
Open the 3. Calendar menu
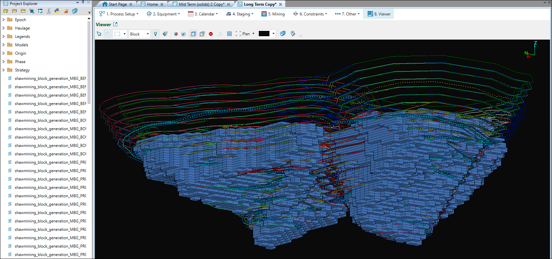click(x=203, y=14)
